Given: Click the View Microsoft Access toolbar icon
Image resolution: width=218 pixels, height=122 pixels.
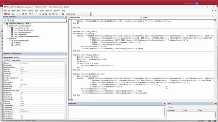Looking at the screenshot, I should coord(5,14).
